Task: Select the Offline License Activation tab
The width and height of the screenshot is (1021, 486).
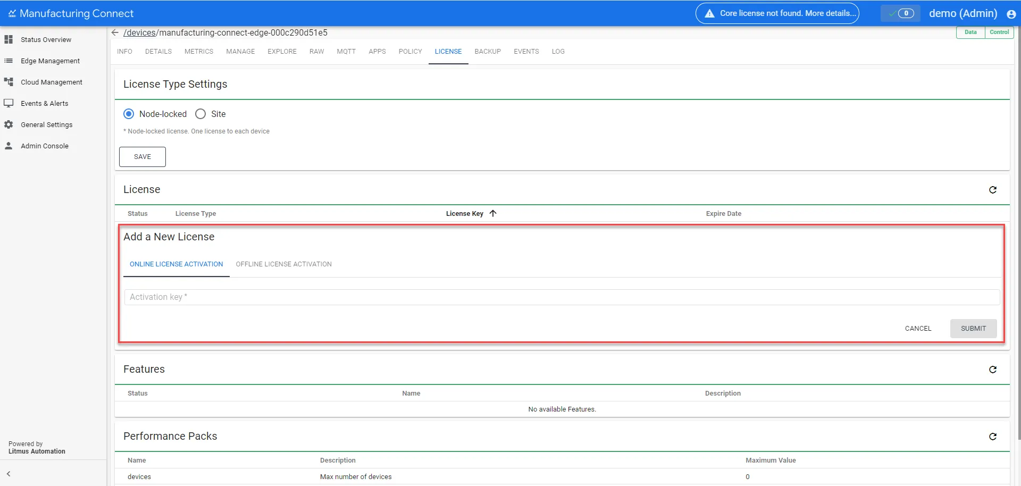Action: (x=283, y=264)
